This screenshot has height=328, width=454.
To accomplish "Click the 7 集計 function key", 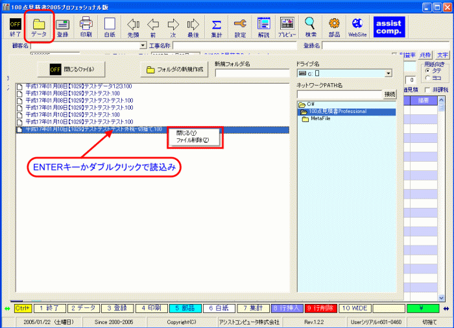I will [253, 309].
